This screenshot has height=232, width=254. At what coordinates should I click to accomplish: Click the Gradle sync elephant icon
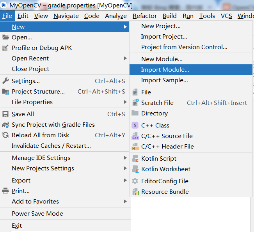(5, 125)
